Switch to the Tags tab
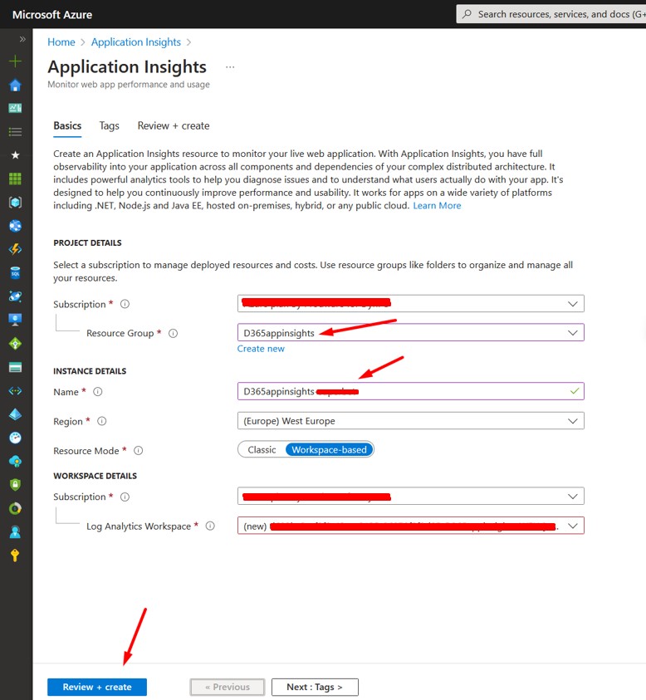 pos(109,126)
